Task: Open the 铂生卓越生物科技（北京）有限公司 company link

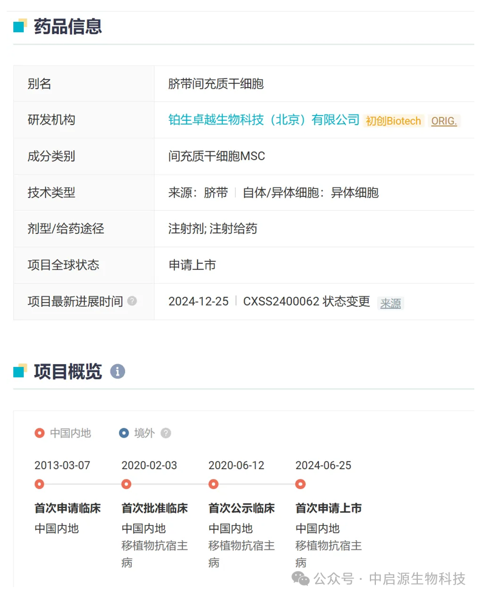Action: coord(264,120)
